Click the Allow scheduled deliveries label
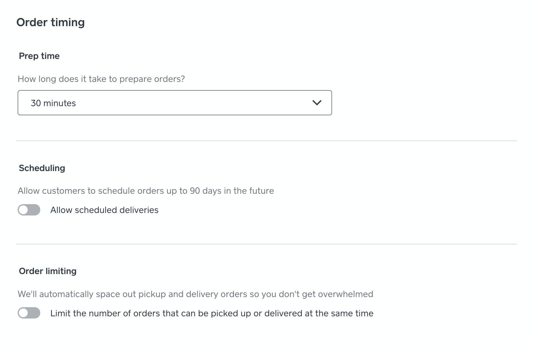The width and height of the screenshot is (533, 350). [x=104, y=210]
